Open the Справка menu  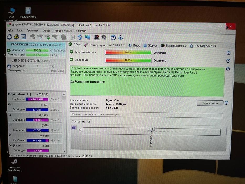pos(81,31)
